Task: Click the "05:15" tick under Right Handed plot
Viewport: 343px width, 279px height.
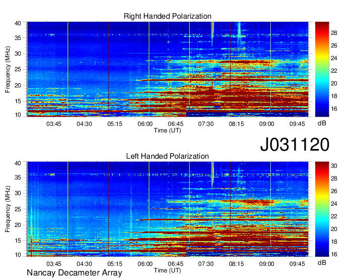Action: 115,124
